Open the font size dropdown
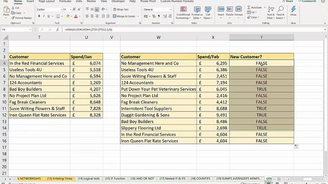 coord(70,10)
